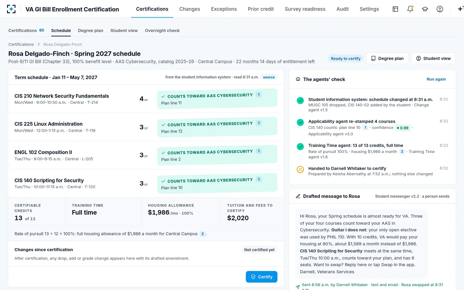Open the Changes tab in top navigation
Viewport: 464px width, 290px height.
coord(189,9)
